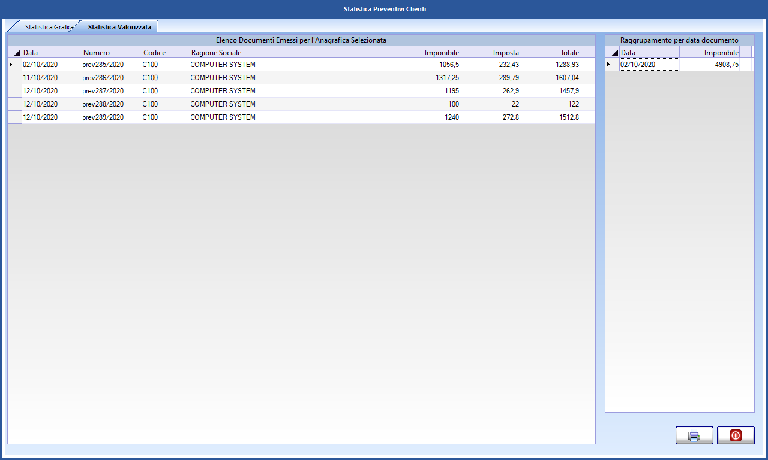
Task: Click the Ragione Sociale column header
Action: (295, 53)
